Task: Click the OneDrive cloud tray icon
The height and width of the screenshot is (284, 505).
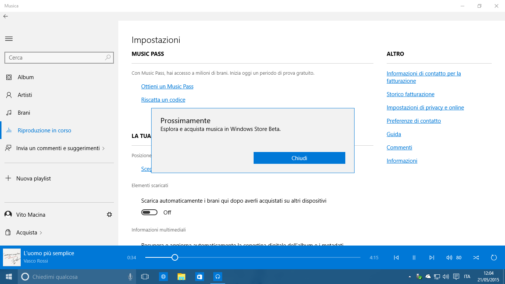Action: coord(428,277)
